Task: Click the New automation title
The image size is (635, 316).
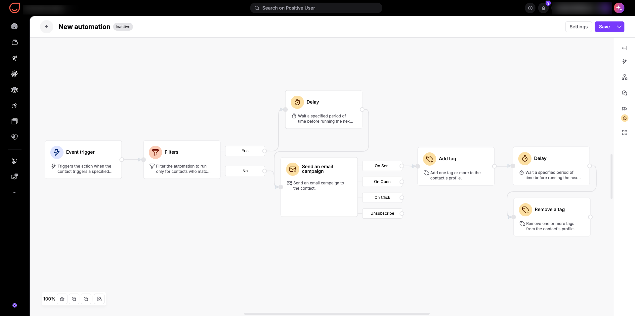Action: point(84,27)
